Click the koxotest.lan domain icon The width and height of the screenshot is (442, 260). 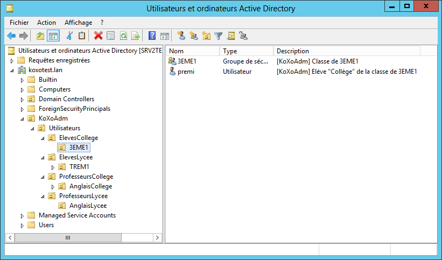(22, 70)
